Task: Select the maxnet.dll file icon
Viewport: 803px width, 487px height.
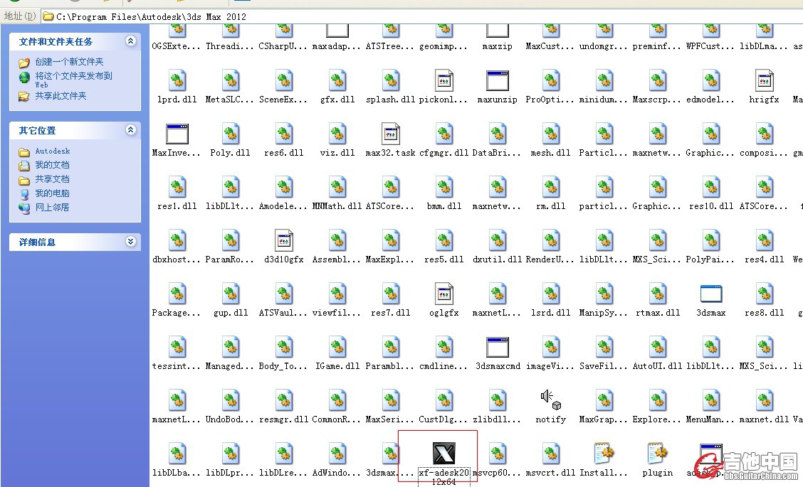Action: [x=764, y=400]
